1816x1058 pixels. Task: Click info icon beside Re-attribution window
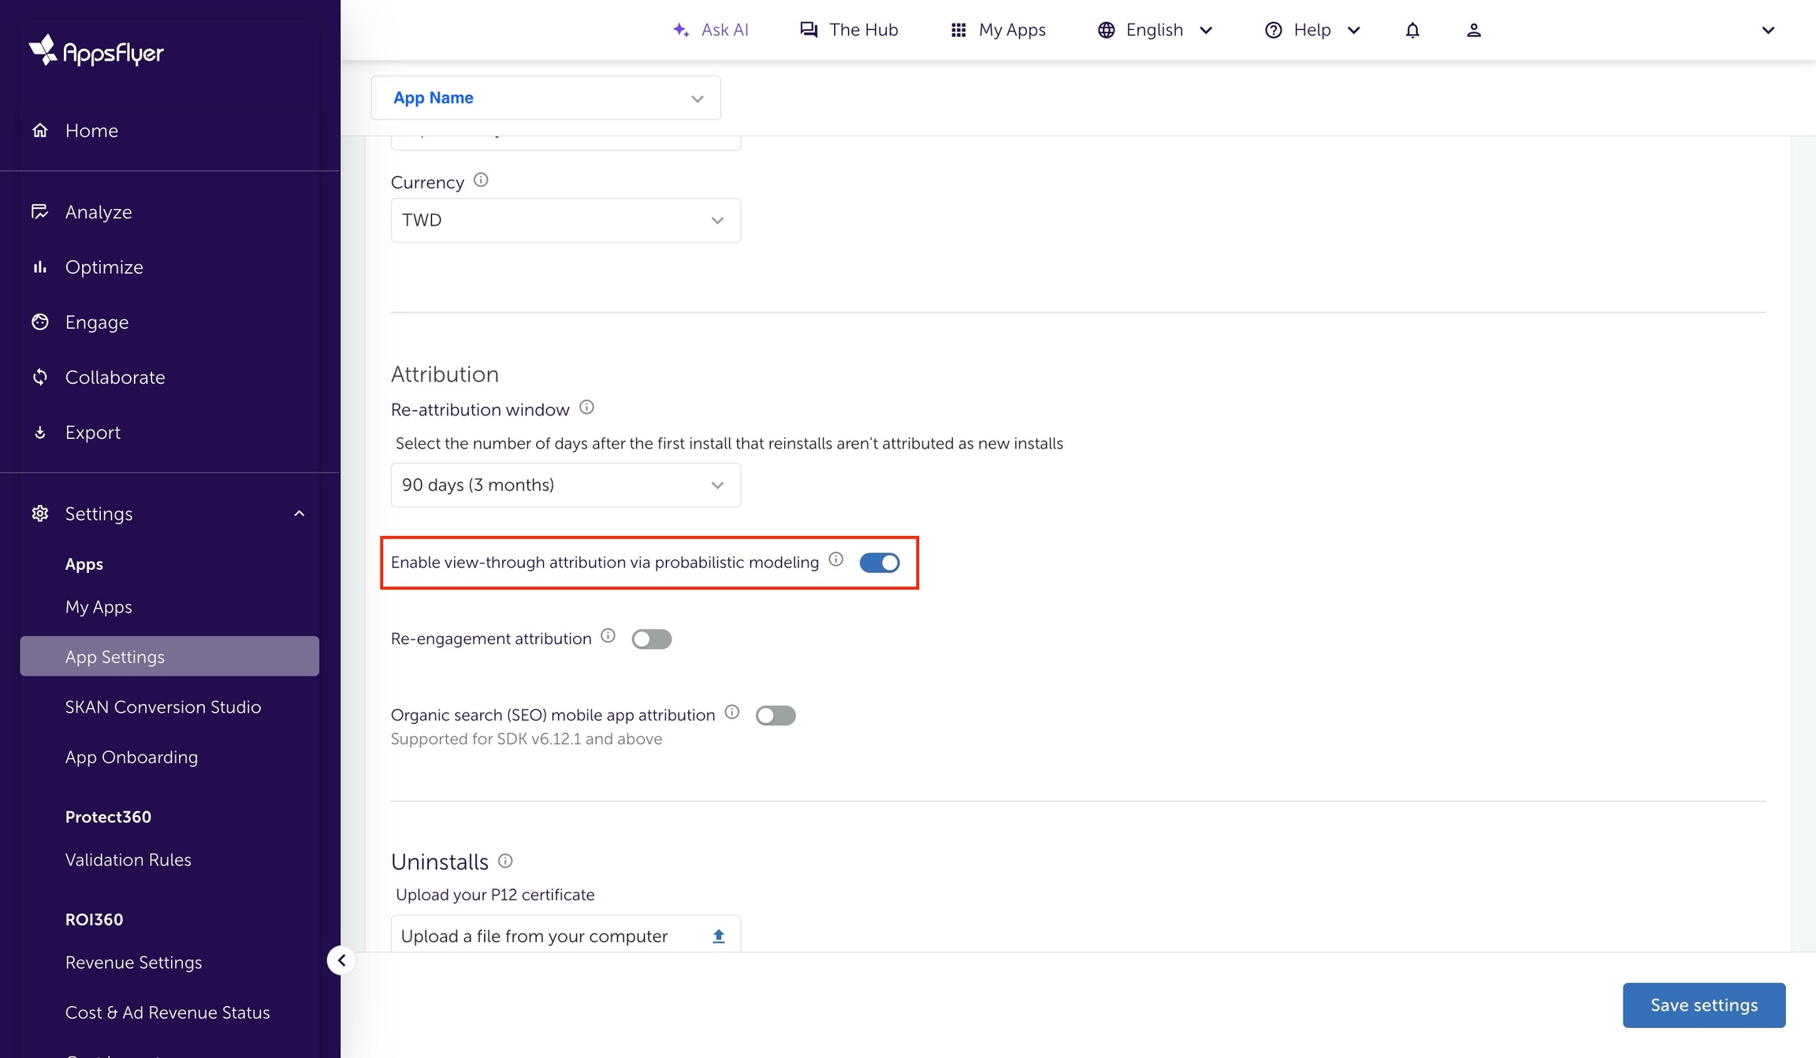coord(586,408)
